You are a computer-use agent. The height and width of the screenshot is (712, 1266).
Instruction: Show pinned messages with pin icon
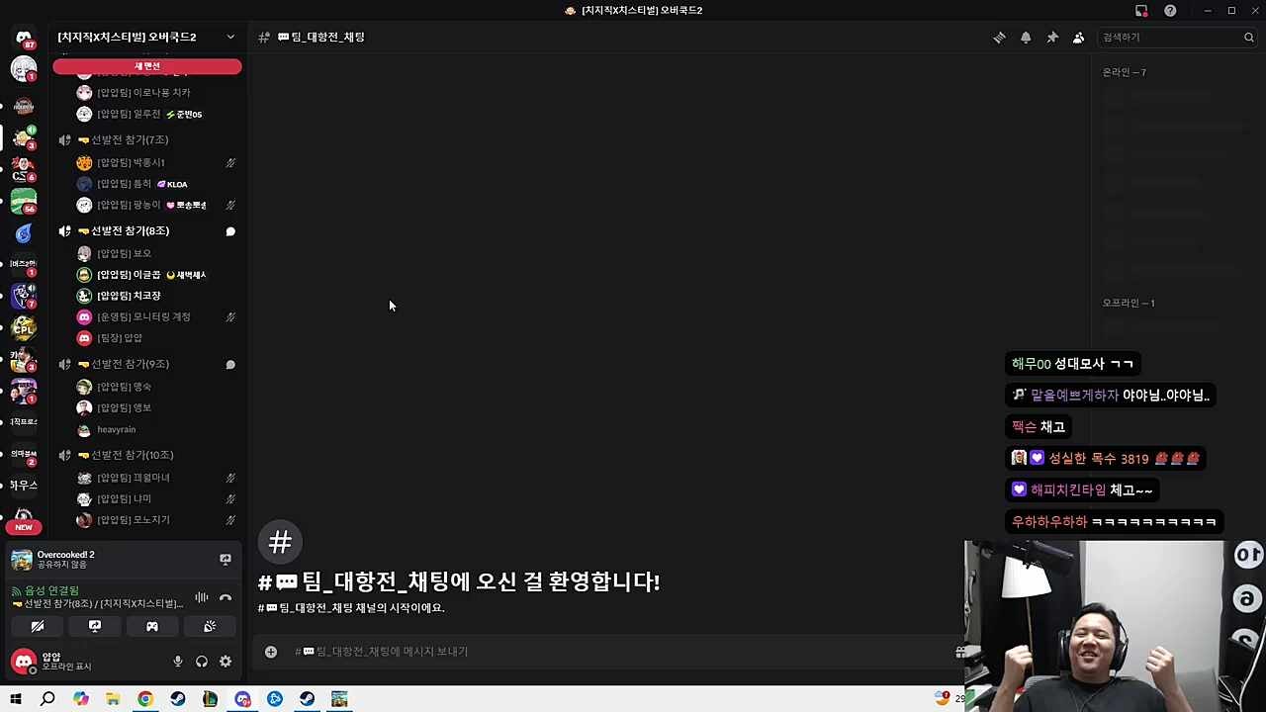pos(1052,38)
